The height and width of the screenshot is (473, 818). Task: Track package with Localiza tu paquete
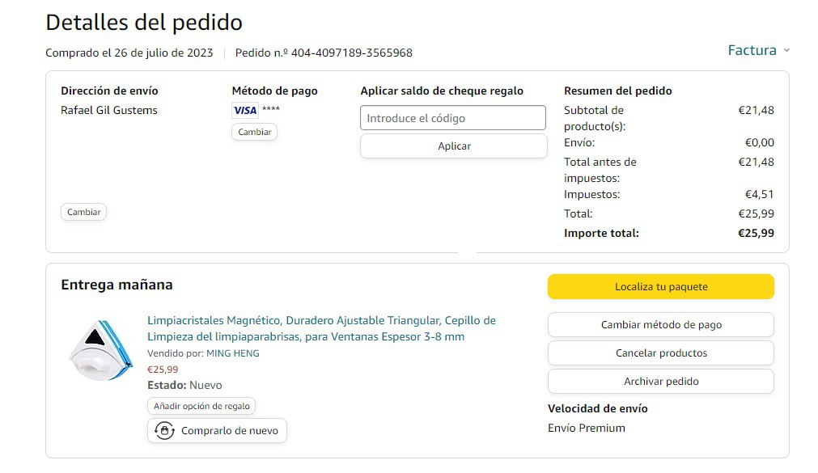(x=661, y=287)
